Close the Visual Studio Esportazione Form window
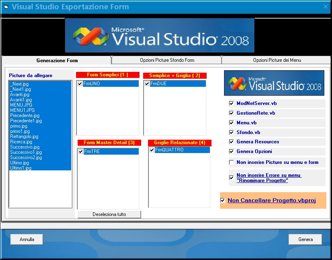Viewport: 332px width, 260px height. point(326,7)
